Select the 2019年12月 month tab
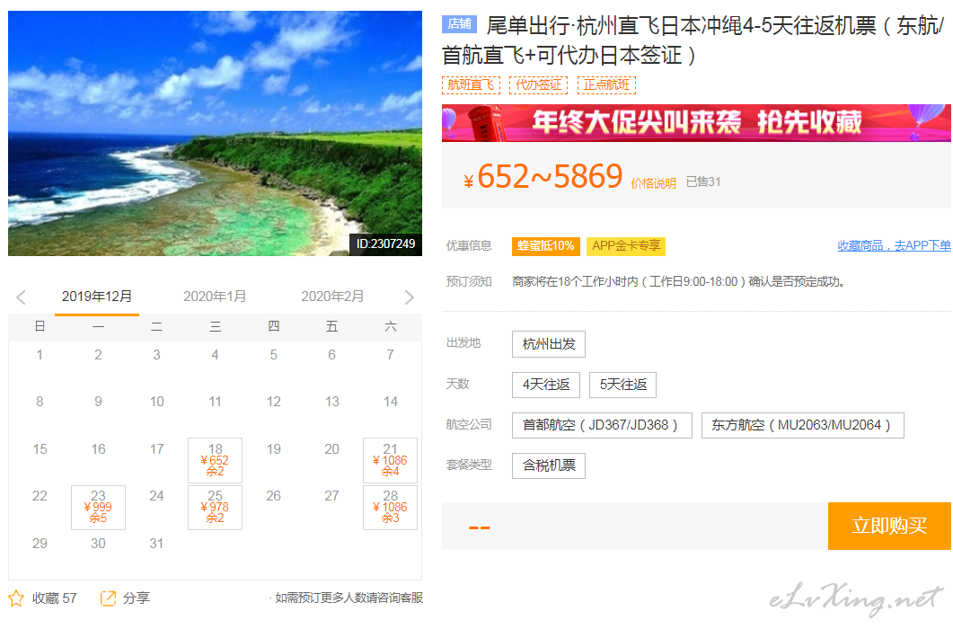This screenshot has width=953, height=629. coord(97,297)
